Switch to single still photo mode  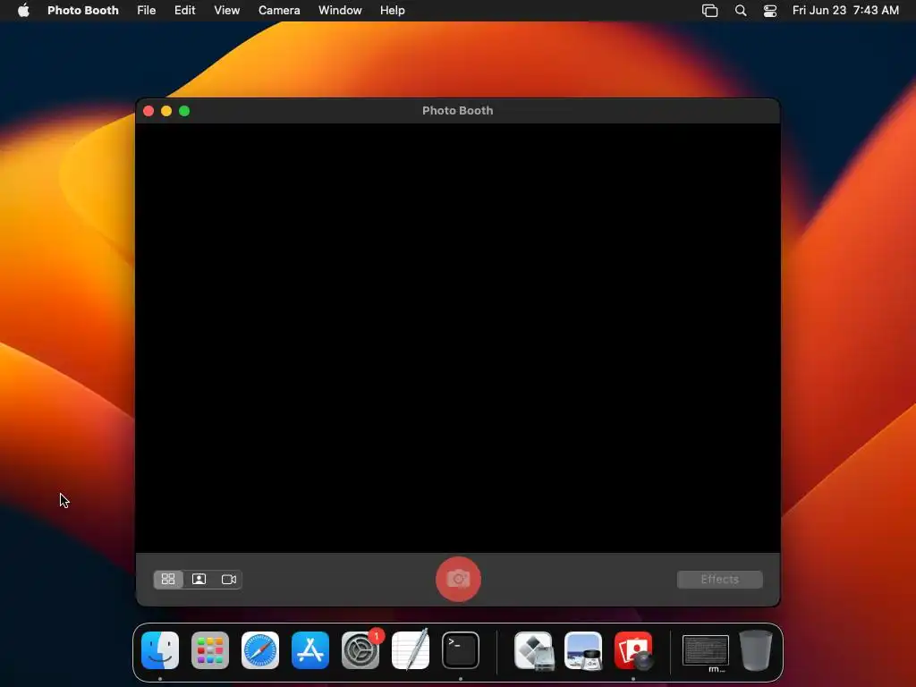click(199, 579)
